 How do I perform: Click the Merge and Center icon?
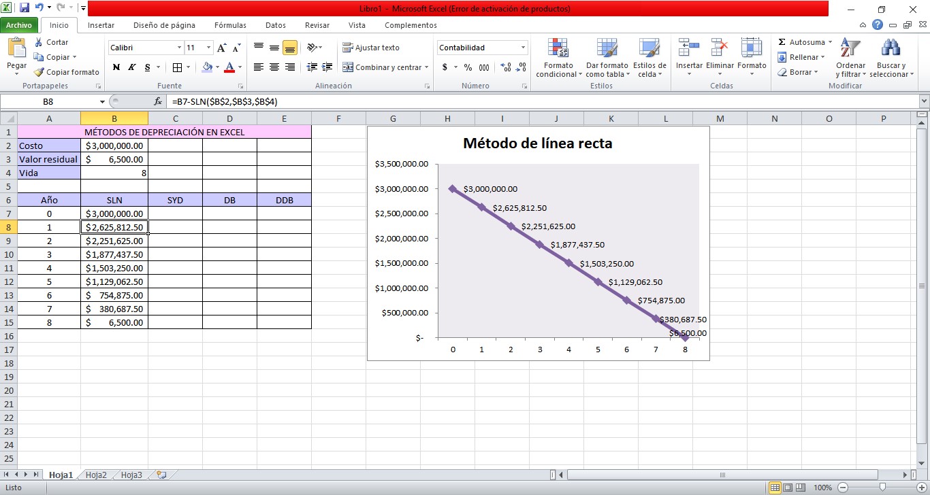348,67
